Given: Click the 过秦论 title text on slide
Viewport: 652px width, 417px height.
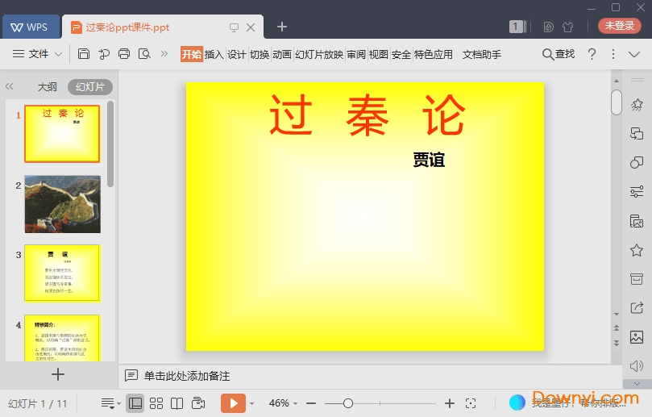Looking at the screenshot, I should point(368,115).
